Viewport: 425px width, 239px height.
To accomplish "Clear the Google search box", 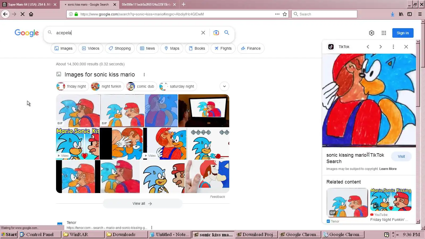I will pyautogui.click(x=203, y=33).
